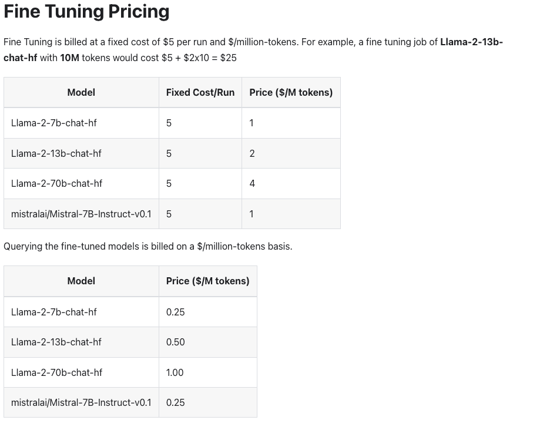The width and height of the screenshot is (533, 437).
Task: Click the Fine Tuning Pricing heading
Action: coord(86,12)
